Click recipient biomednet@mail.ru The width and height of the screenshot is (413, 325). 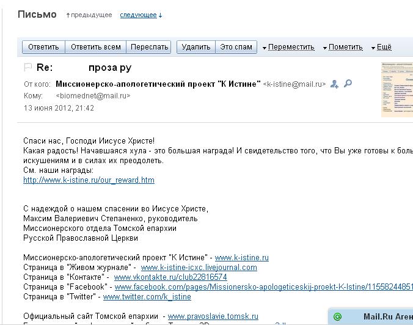93,95
